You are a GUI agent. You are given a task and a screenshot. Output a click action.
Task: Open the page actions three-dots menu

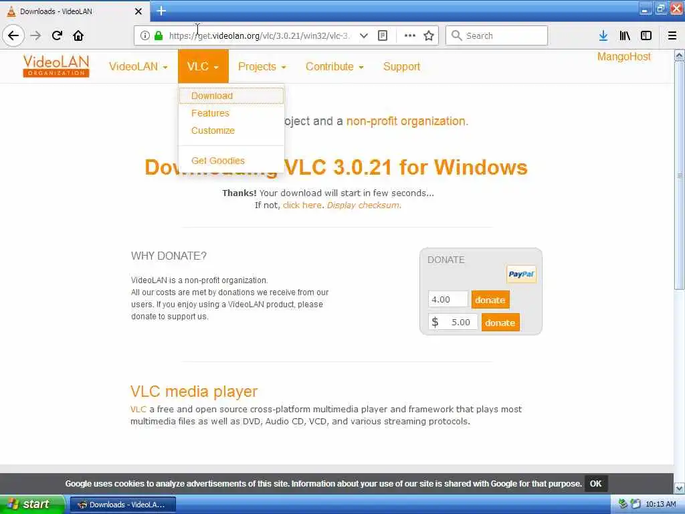[x=410, y=35]
